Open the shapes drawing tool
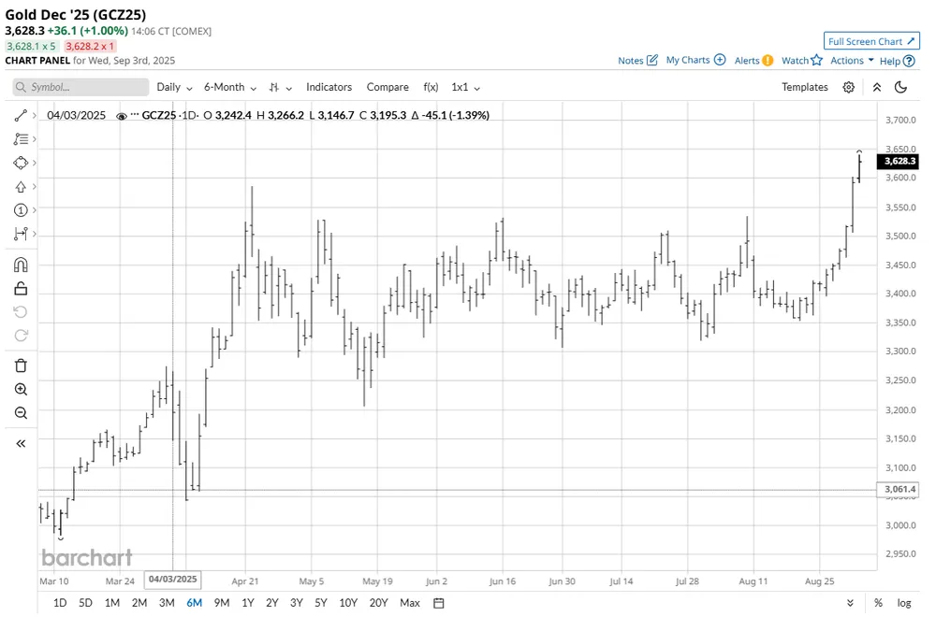936x631 pixels. pos(21,163)
